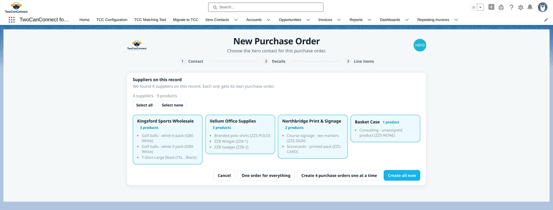The image size is (553, 210).
Task: Click the pencil edit navigation icon
Action: [x=546, y=20]
